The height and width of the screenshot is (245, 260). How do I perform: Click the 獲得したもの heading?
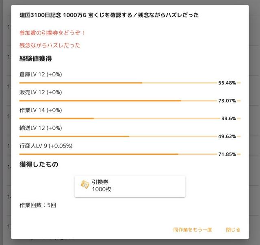(39, 164)
